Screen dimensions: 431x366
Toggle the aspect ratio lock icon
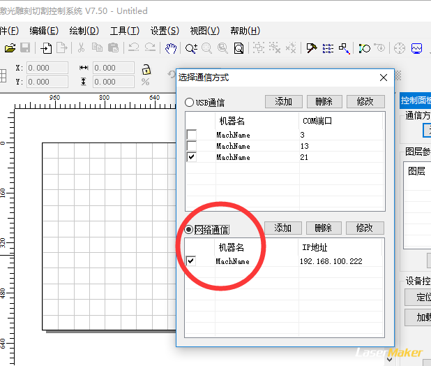point(146,70)
